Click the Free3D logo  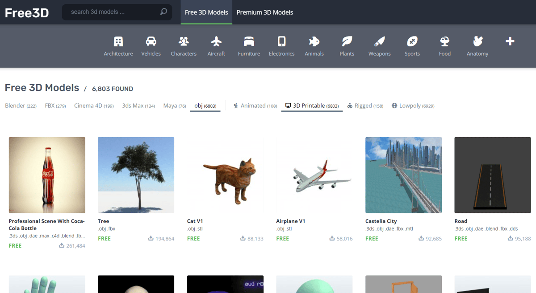[x=27, y=12]
